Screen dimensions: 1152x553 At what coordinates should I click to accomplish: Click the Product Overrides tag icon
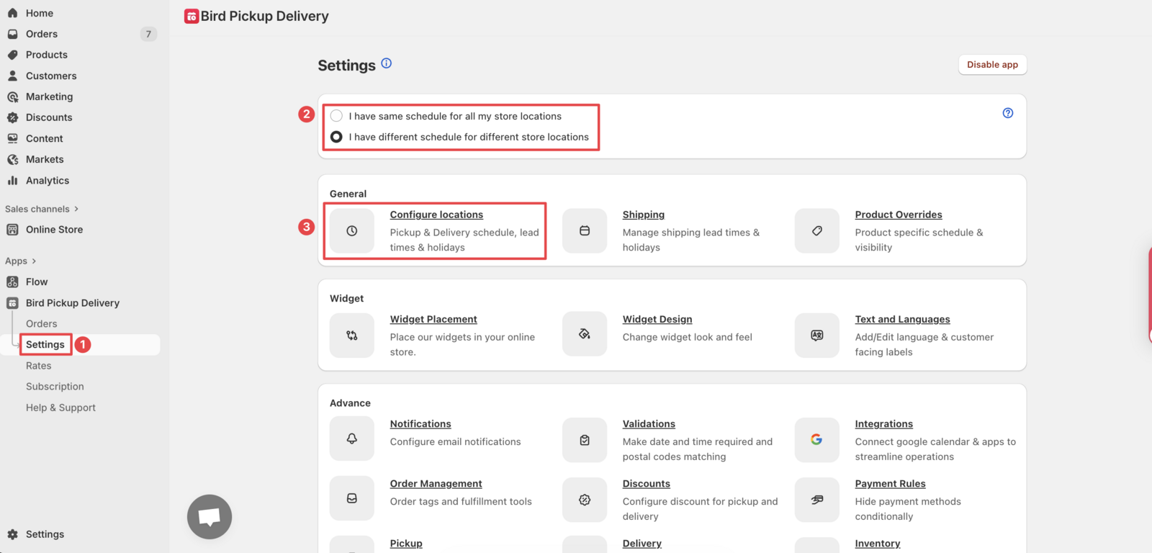[x=817, y=231]
